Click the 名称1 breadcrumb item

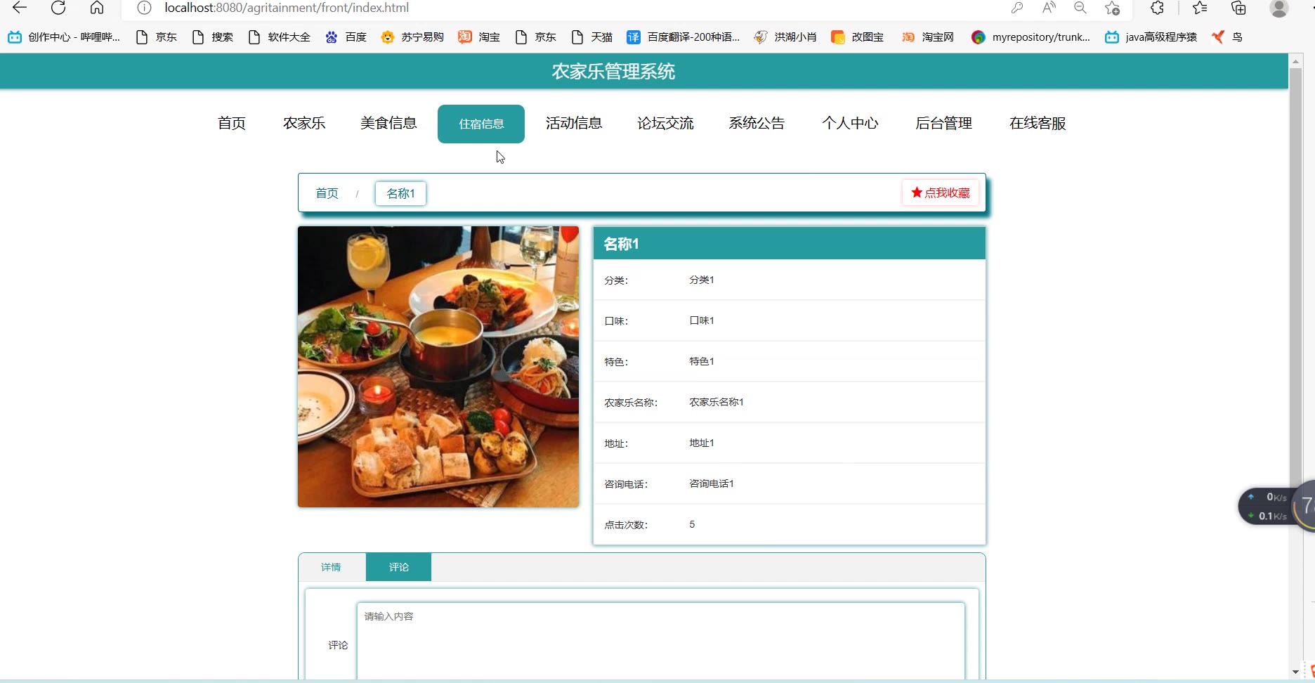click(400, 193)
